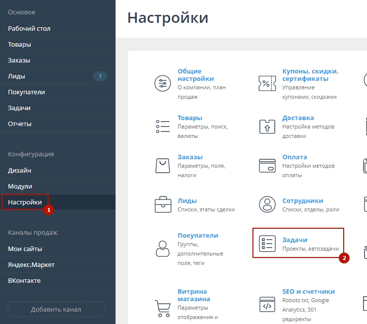Click the Задачи checklist icon
367x324 pixels.
pos(267,244)
